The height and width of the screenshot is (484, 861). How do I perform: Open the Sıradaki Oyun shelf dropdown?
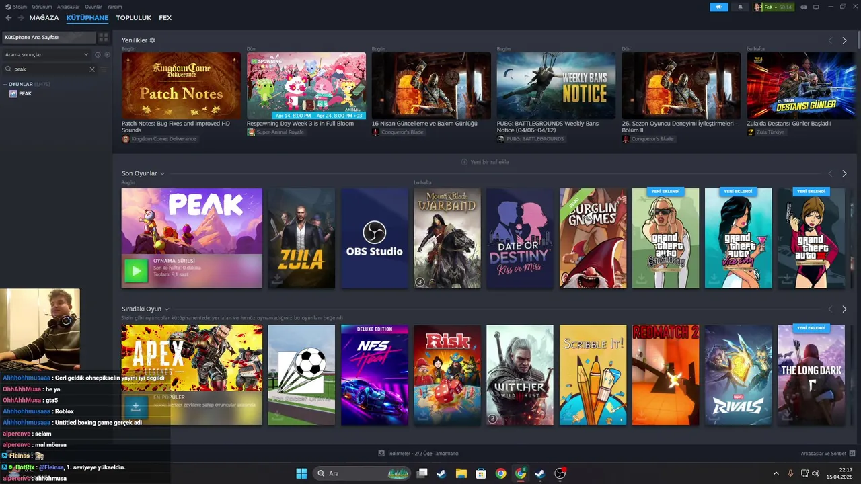pyautogui.click(x=167, y=309)
